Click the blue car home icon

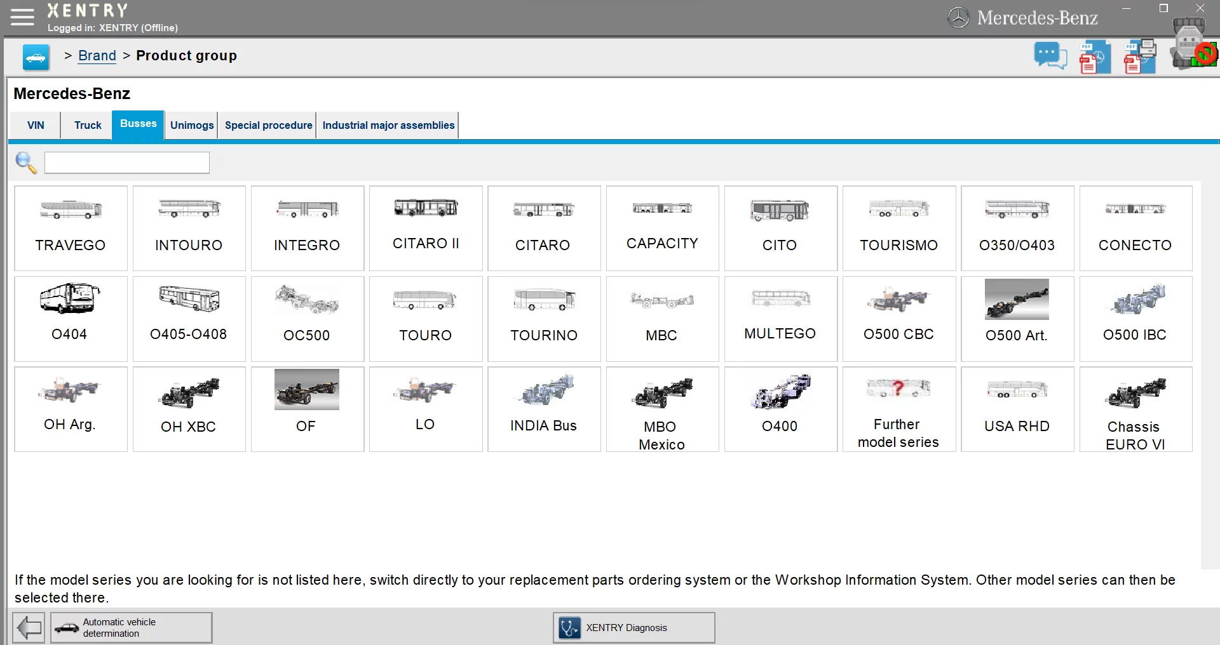pyautogui.click(x=36, y=57)
